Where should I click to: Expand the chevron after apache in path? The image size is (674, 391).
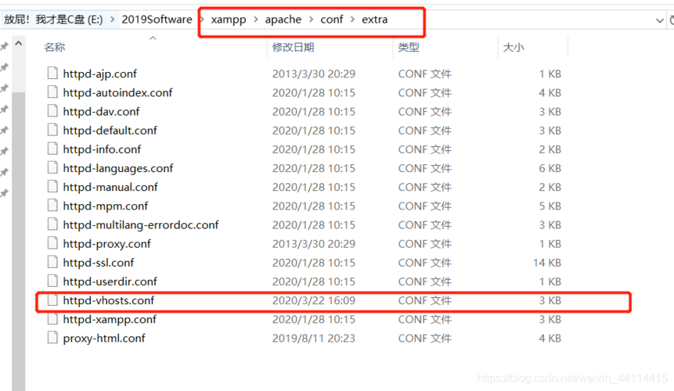point(311,20)
